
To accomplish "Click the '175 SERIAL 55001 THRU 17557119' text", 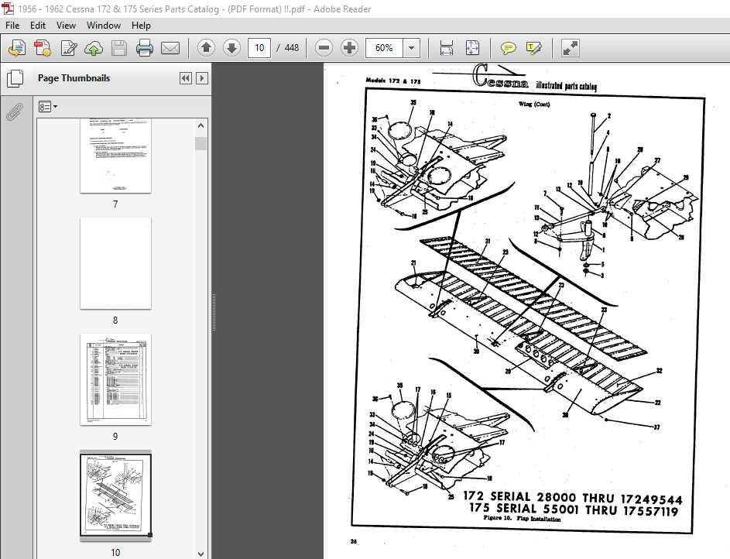I will [x=574, y=509].
